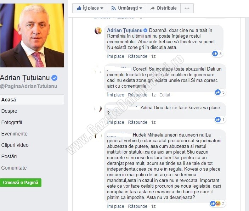The image size is (249, 211).
Task: Open the Îți place dropdown
Action: (x=90, y=8)
